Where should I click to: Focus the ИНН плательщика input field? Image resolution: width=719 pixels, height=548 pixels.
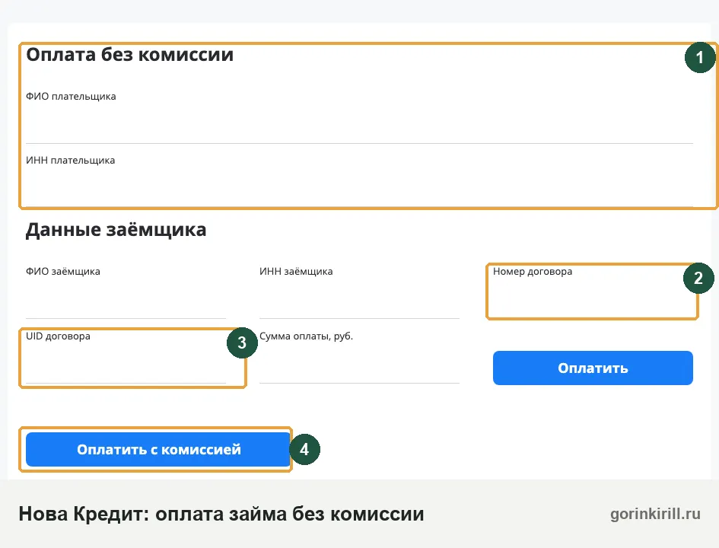(359, 188)
